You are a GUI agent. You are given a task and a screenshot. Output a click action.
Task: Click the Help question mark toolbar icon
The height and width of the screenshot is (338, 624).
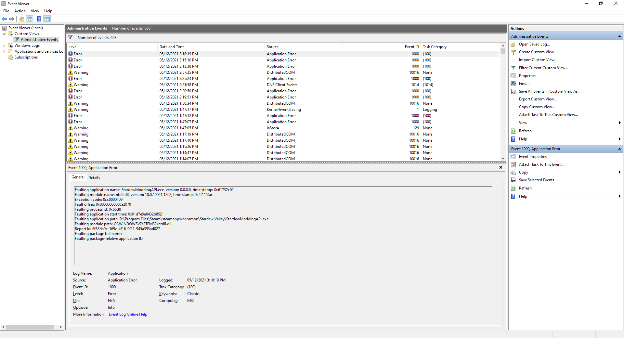point(39,19)
